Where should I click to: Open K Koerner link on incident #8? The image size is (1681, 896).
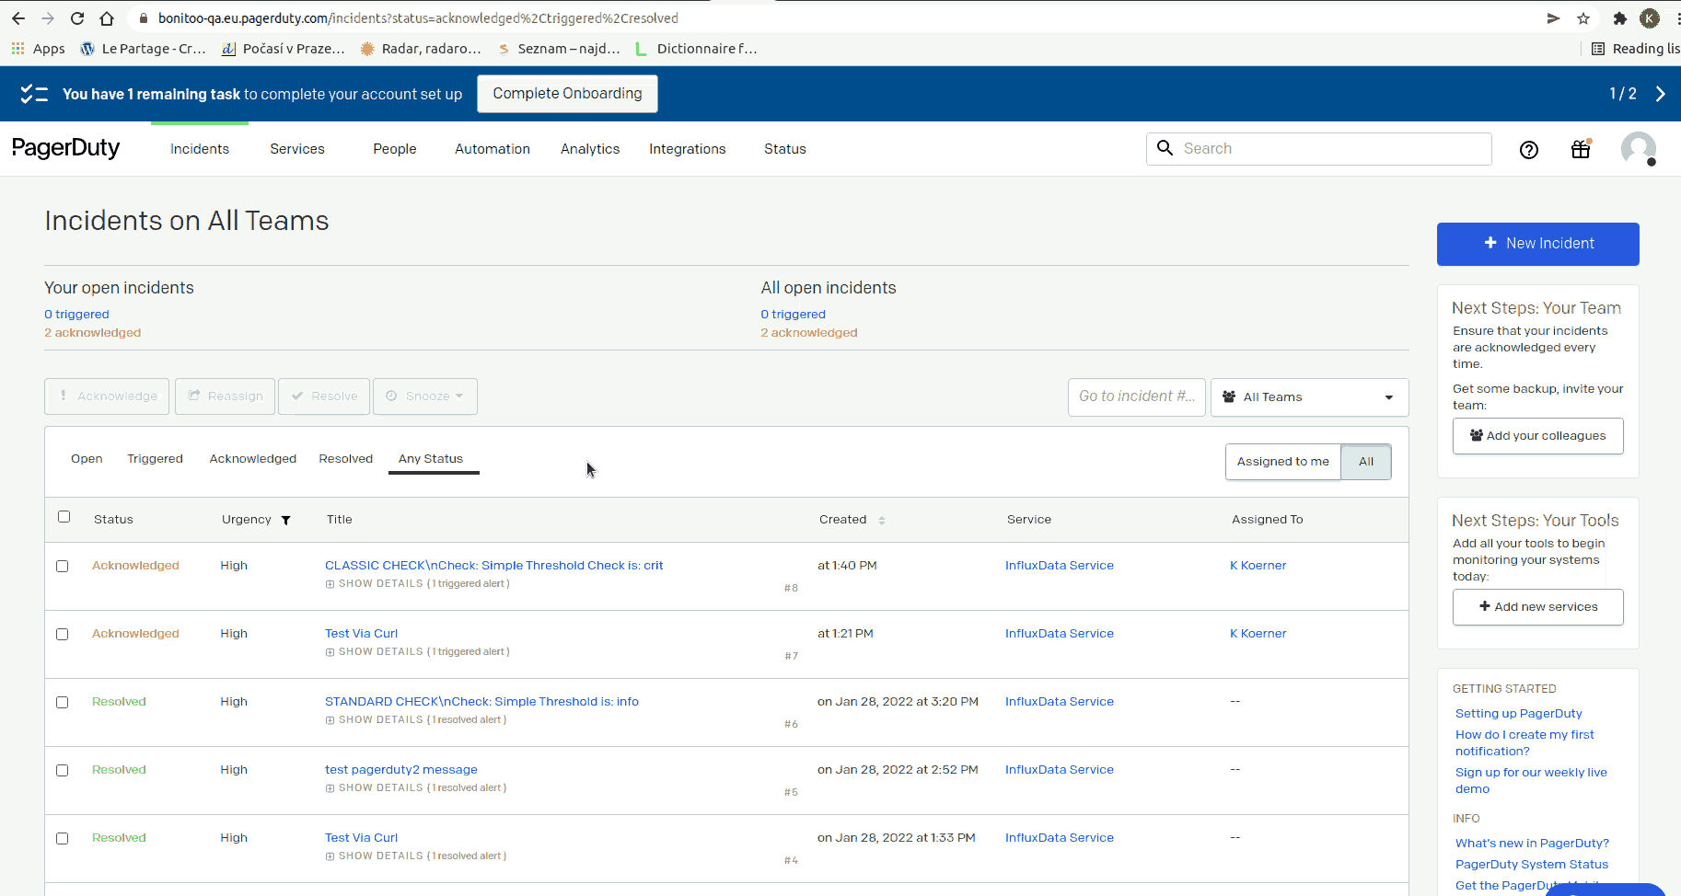1258,566
